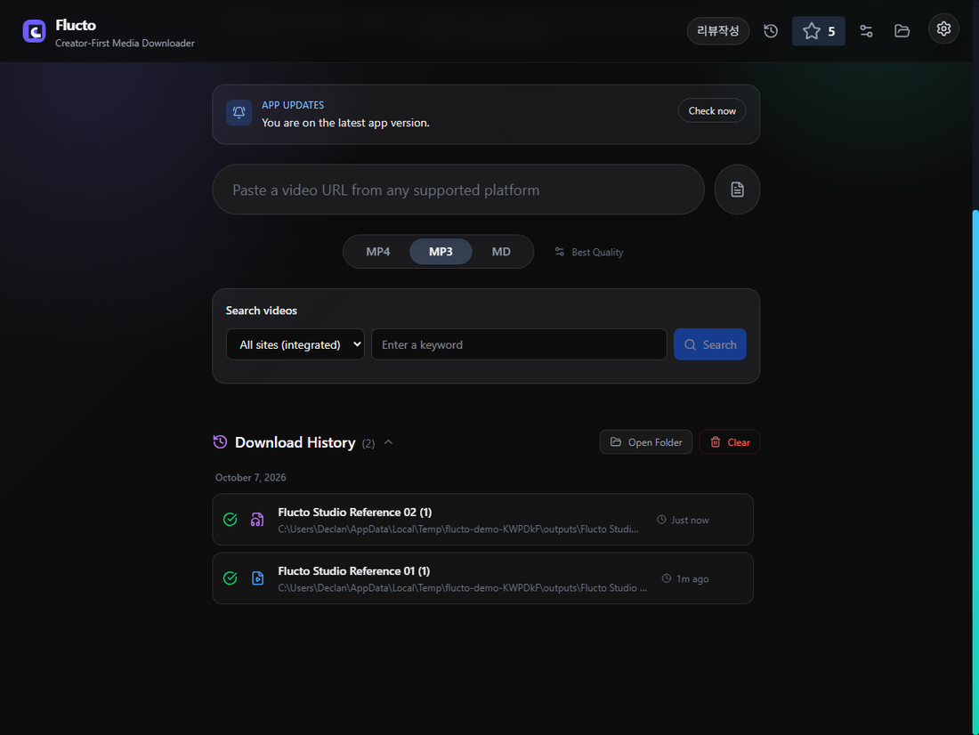Click green check on Flucto Studio Reference 01
This screenshot has height=735, width=979.
pos(230,578)
